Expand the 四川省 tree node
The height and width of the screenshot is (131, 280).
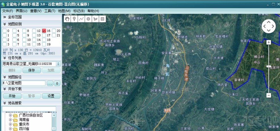point(10,129)
